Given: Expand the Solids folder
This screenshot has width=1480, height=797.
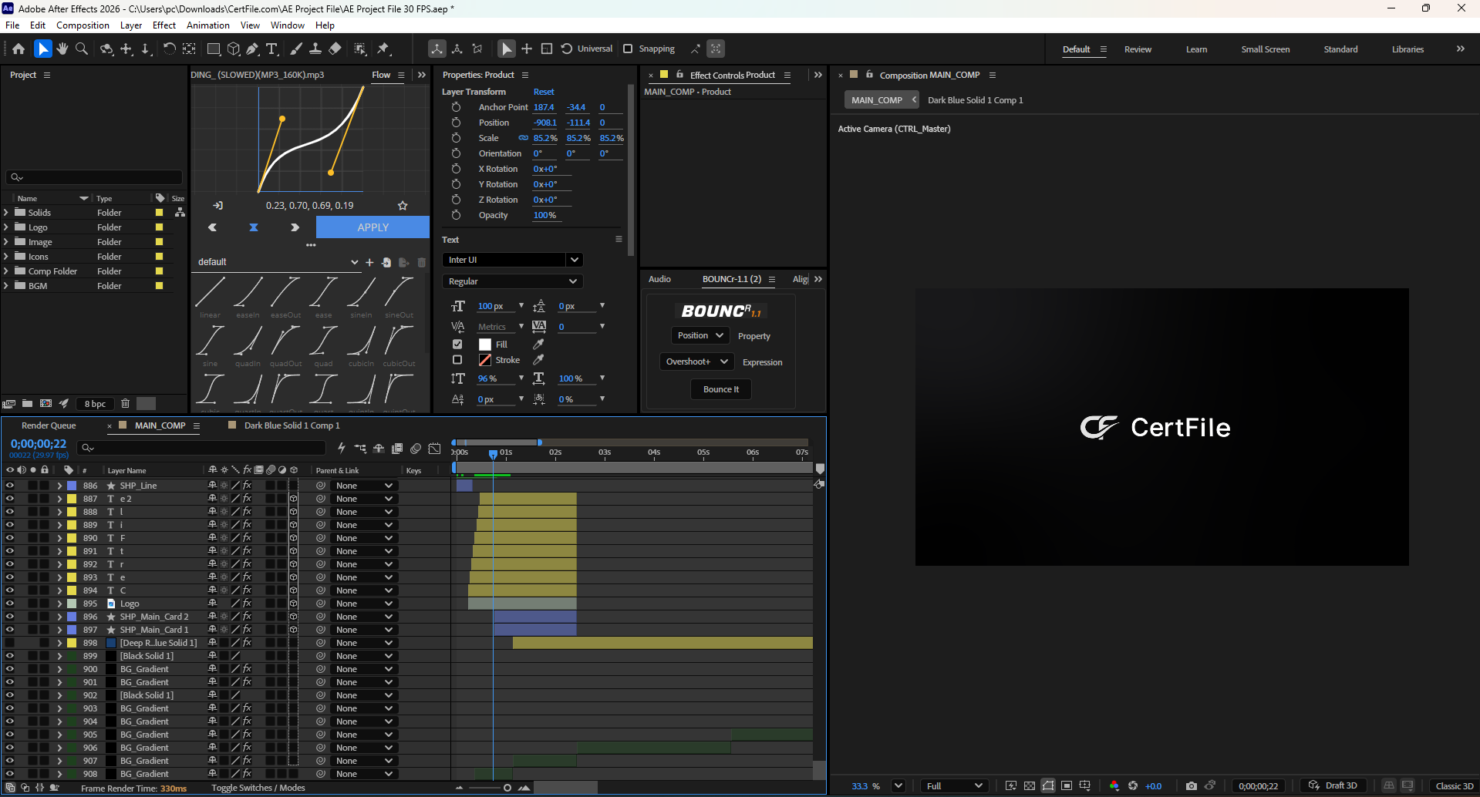Looking at the screenshot, I should point(6,213).
